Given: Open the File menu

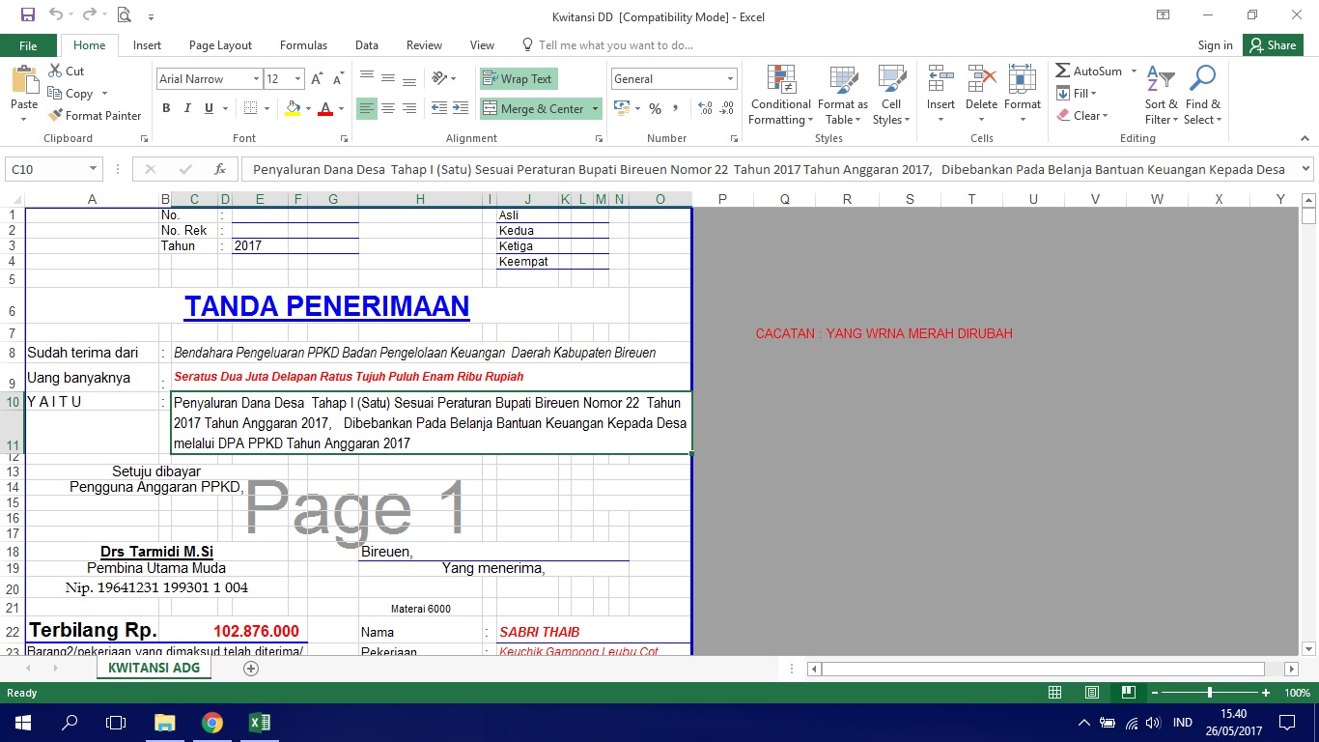Looking at the screenshot, I should [x=29, y=44].
